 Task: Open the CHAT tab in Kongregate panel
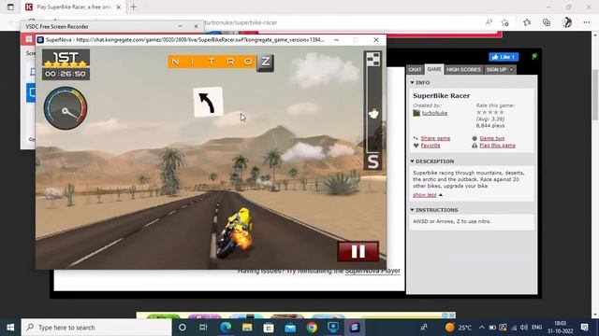pos(415,70)
